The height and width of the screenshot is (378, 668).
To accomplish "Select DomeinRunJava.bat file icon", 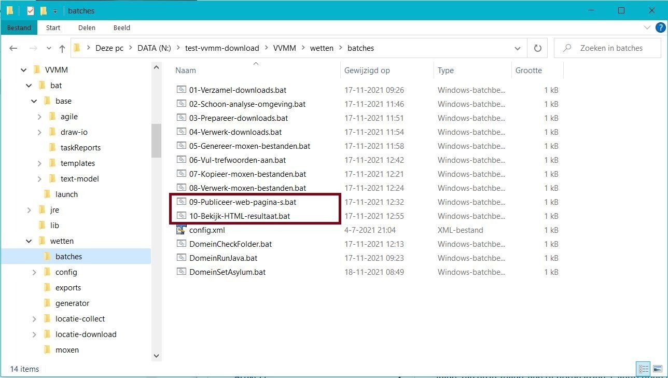I will click(181, 258).
